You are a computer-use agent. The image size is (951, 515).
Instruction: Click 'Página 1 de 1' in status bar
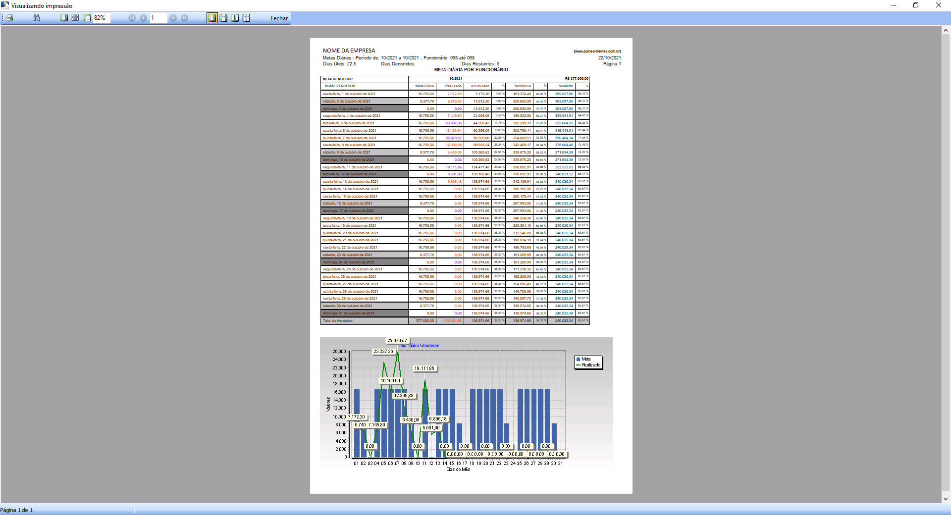pyautogui.click(x=16, y=510)
